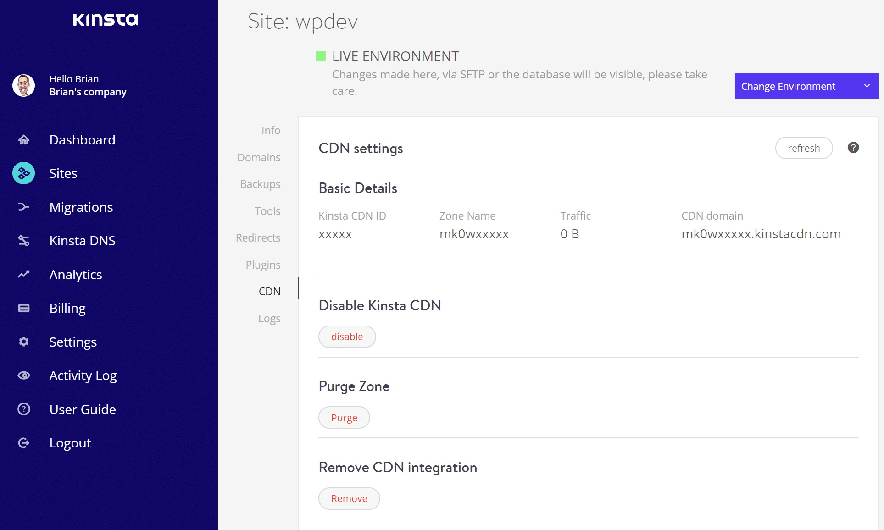This screenshot has height=530, width=884.
Task: Open Brian's profile avatar
Action: (24, 86)
